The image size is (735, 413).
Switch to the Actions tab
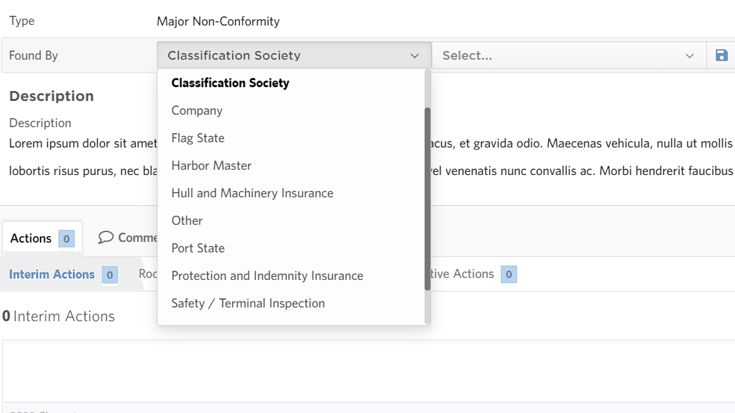[31, 239]
